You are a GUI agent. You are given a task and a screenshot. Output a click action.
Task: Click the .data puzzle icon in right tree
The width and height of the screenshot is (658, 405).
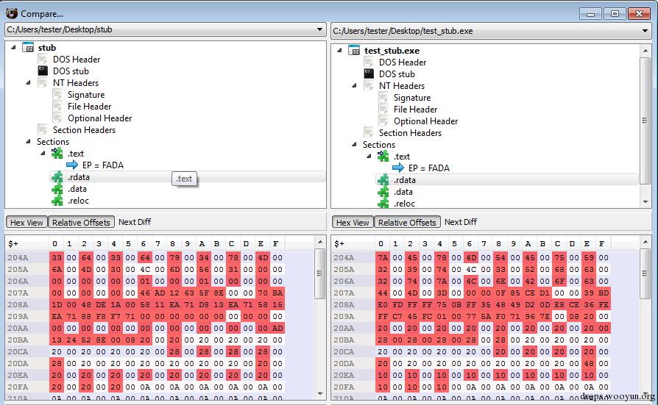pos(383,192)
